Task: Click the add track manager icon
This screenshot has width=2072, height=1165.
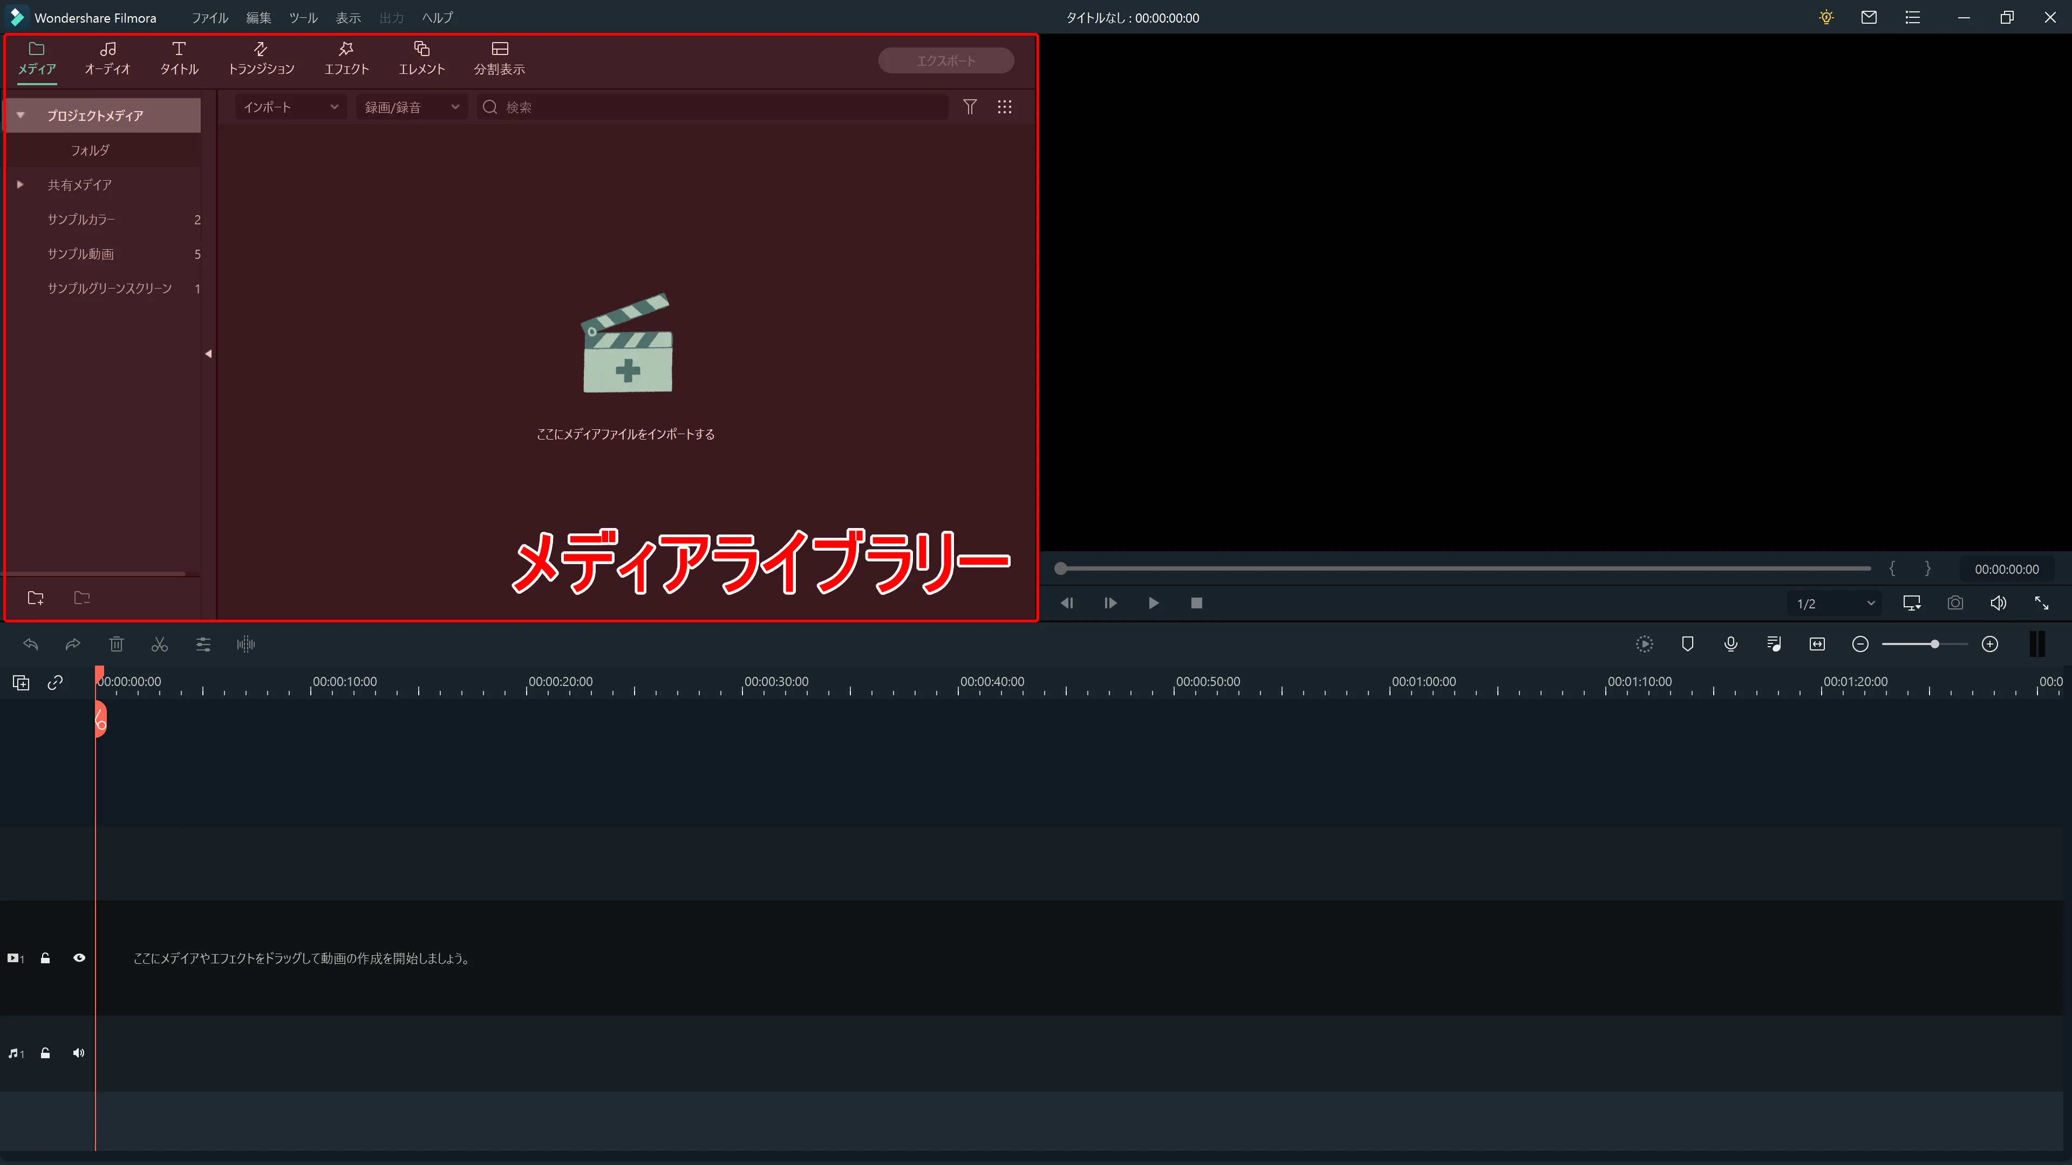Action: [21, 683]
